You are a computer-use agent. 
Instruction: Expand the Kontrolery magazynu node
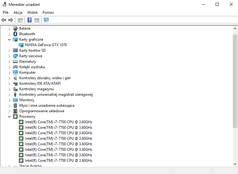tap(9, 89)
